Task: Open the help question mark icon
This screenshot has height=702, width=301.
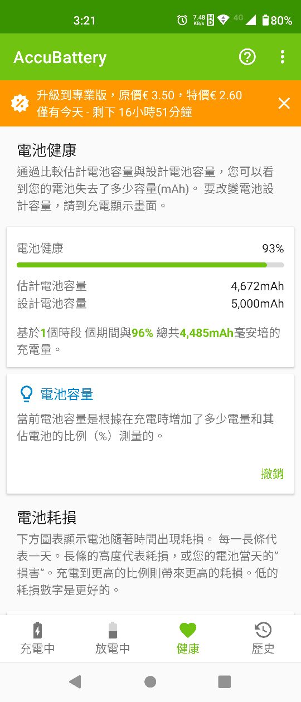Action: (x=247, y=57)
